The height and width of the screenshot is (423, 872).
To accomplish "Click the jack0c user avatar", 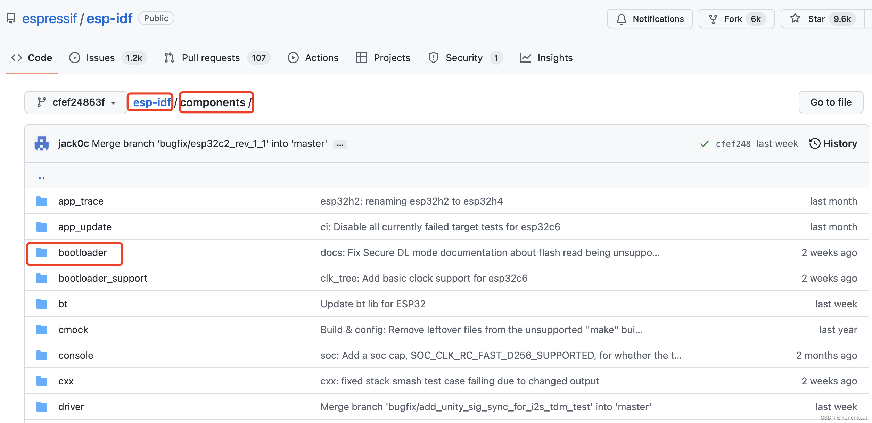I will pos(42,143).
